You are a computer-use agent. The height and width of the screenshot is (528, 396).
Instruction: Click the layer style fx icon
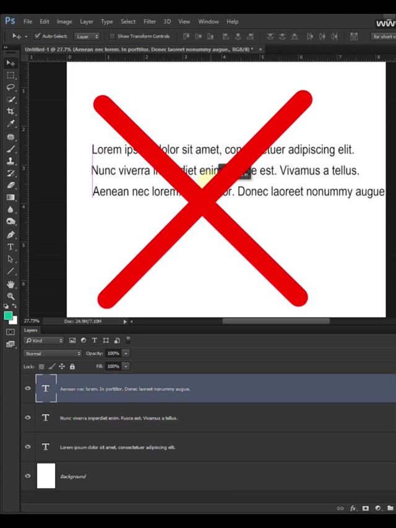pyautogui.click(x=353, y=508)
